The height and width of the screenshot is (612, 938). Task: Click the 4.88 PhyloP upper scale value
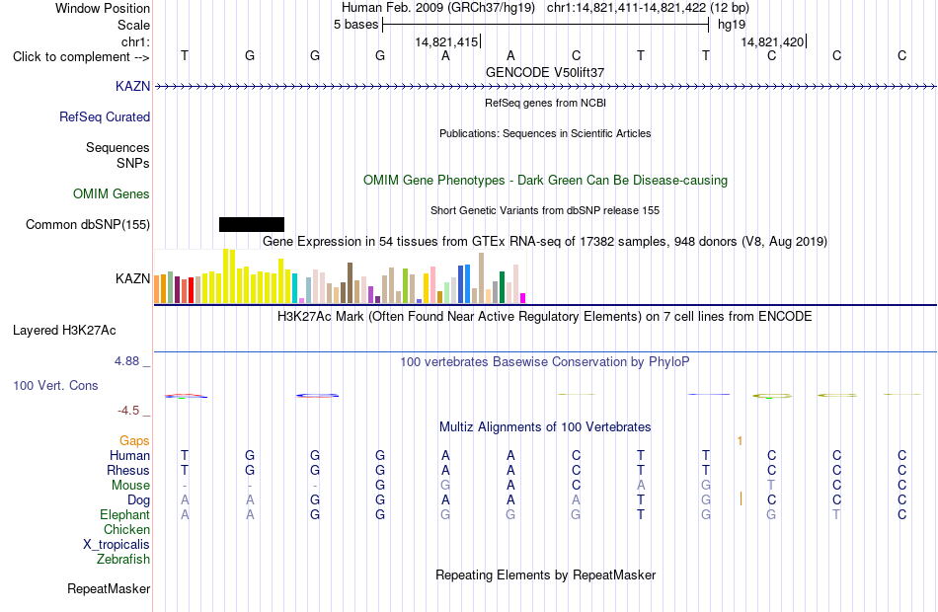[x=126, y=361]
